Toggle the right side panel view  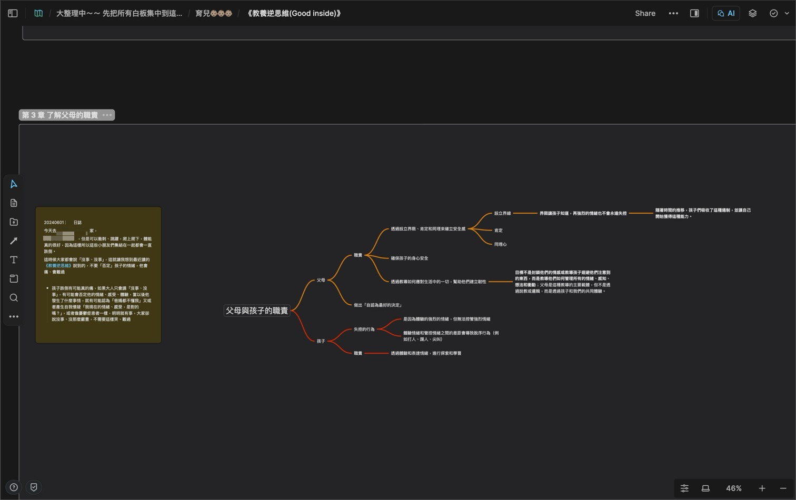[x=694, y=13]
